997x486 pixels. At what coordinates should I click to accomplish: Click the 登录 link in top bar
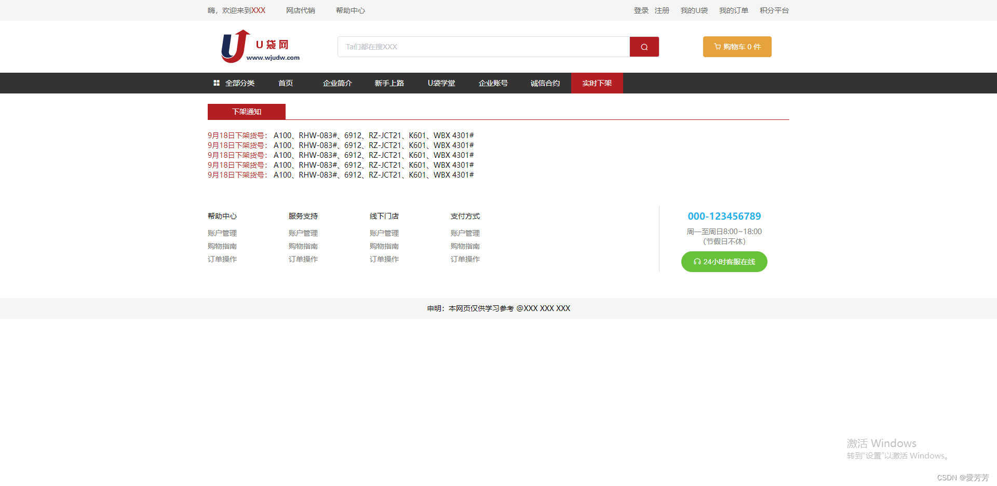coord(641,10)
